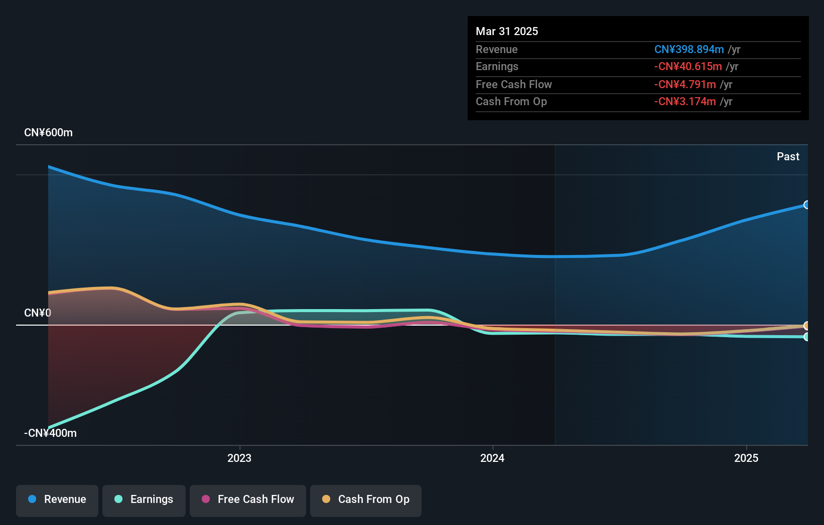Viewport: 824px width, 525px height.
Task: Select the Revenue endpoint marker on chart
Action: pyautogui.click(x=806, y=205)
